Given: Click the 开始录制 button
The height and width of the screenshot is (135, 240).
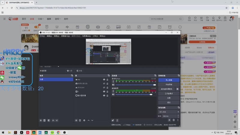Looking at the screenshot, I should pos(169,85).
